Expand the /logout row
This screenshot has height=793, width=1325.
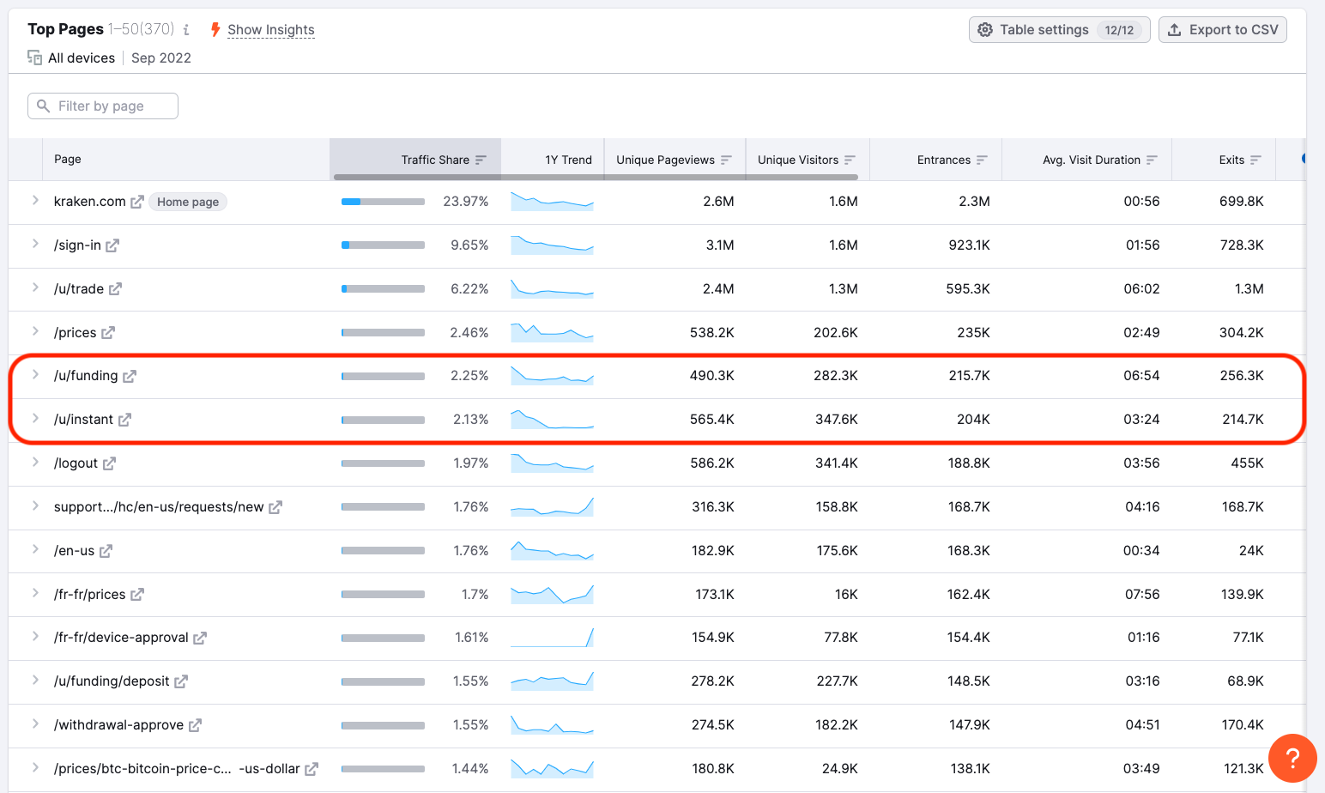click(35, 462)
